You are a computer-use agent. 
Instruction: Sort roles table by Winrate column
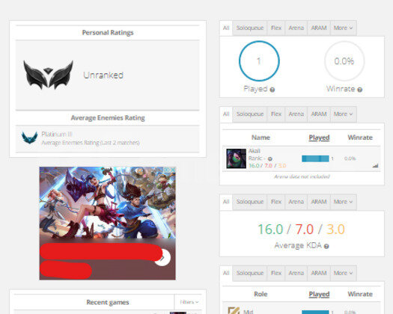click(360, 295)
